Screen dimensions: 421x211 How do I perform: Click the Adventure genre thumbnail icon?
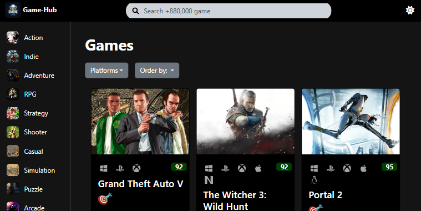tap(13, 76)
